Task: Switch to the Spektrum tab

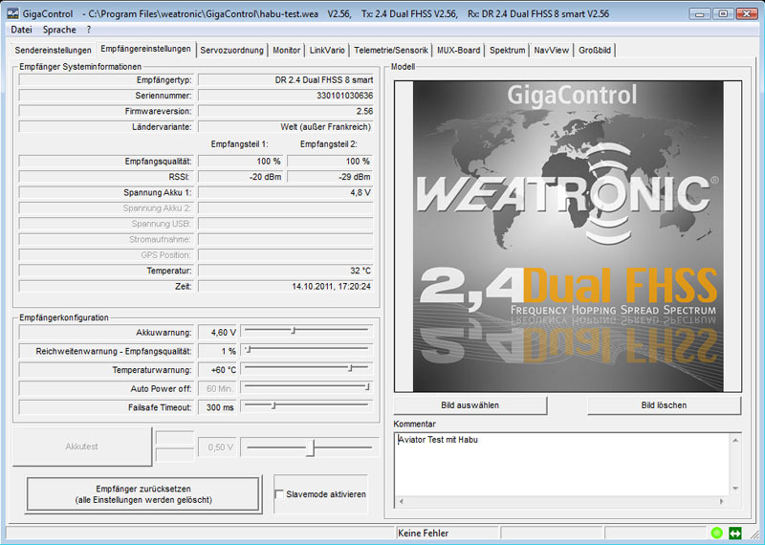Action: click(x=508, y=51)
